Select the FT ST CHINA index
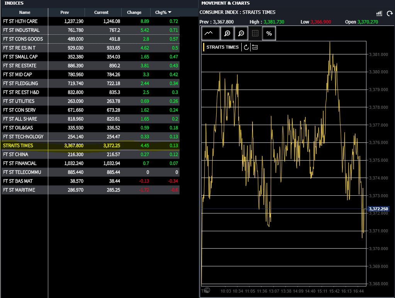This screenshot has height=298, width=395. [90, 154]
